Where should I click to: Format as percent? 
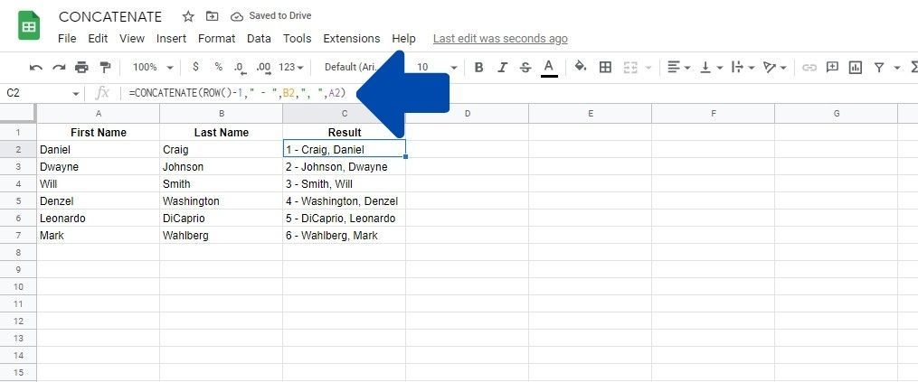tap(218, 67)
